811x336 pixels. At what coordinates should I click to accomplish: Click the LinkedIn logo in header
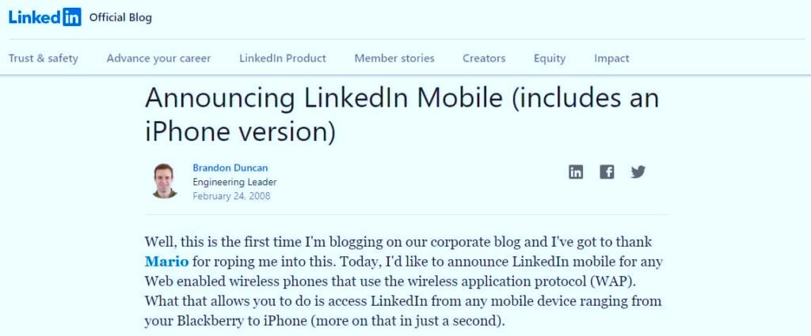pyautogui.click(x=45, y=17)
